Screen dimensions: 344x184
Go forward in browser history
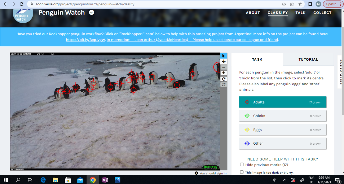[x=13, y=4]
